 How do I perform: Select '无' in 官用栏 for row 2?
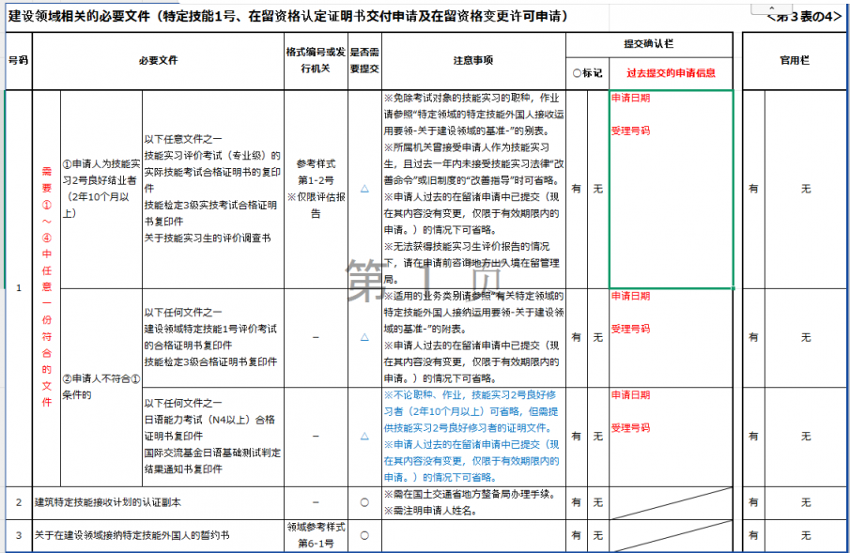tap(805, 502)
